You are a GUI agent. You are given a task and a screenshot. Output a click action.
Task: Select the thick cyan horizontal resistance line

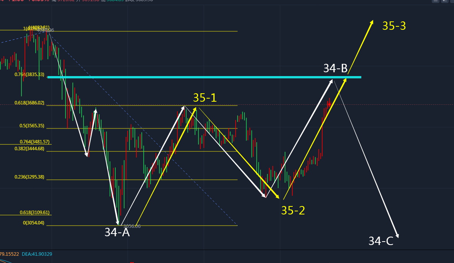point(204,77)
